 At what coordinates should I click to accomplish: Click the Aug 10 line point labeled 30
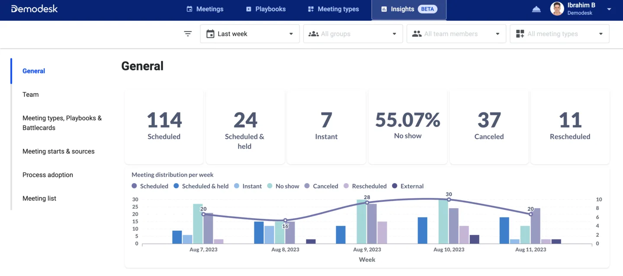tap(449, 200)
